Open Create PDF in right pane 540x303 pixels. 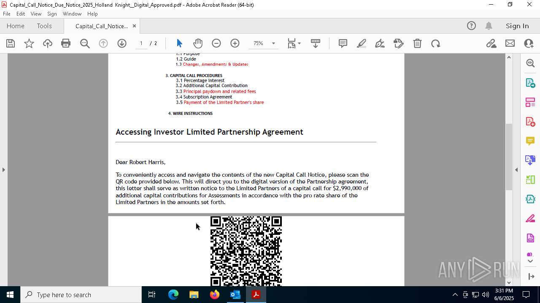530,122
